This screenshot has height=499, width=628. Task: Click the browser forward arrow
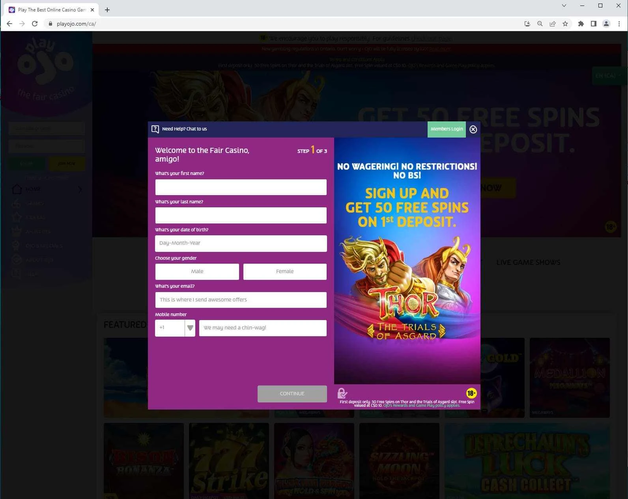(22, 24)
